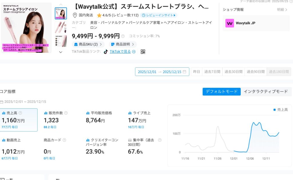Select 過去30日間 date range tab
The height and width of the screenshot is (180, 293).
233,72
